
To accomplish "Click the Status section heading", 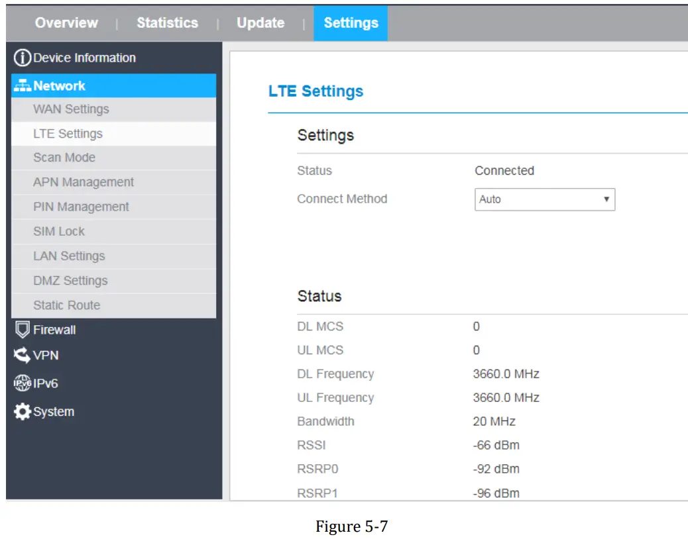I will click(x=319, y=296).
